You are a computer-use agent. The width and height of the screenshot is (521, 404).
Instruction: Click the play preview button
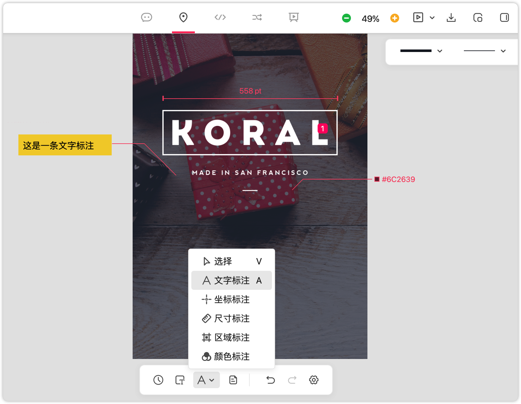(x=418, y=17)
